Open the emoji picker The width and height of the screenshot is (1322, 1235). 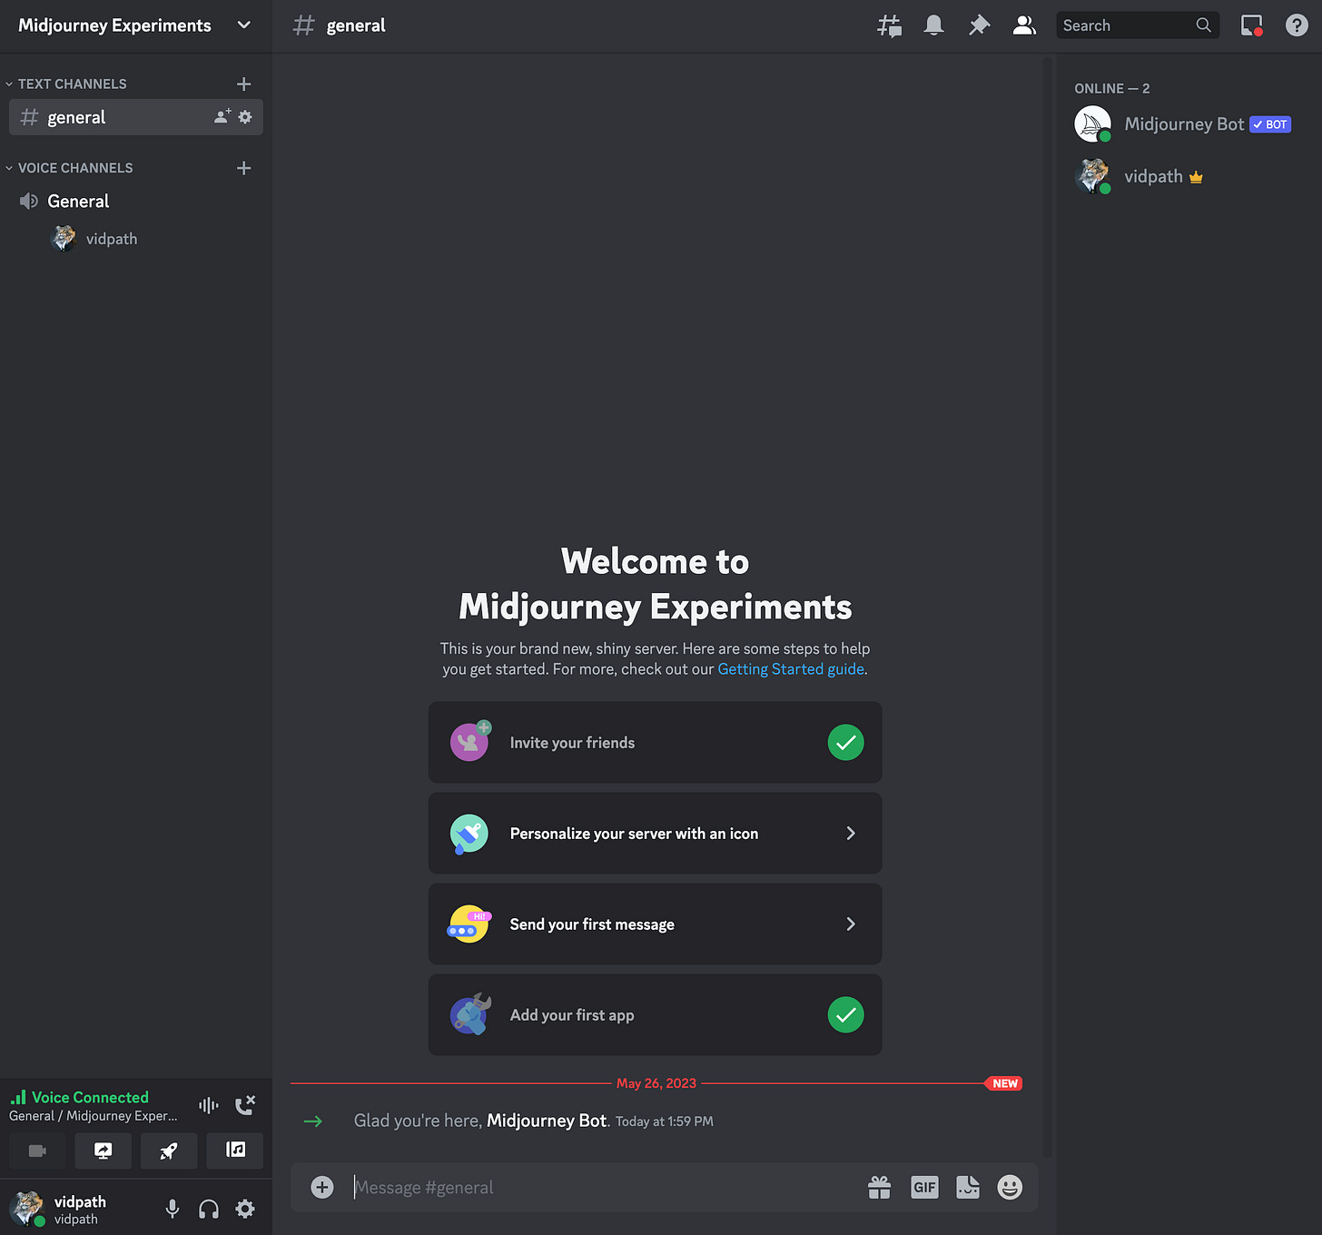tap(1010, 1187)
